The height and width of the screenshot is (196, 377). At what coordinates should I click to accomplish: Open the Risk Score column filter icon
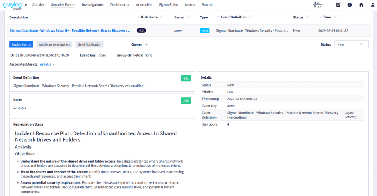tap(162, 17)
